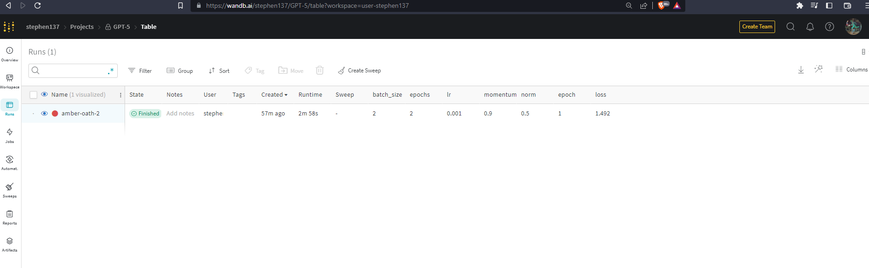Click the batch_size column header

click(x=387, y=94)
